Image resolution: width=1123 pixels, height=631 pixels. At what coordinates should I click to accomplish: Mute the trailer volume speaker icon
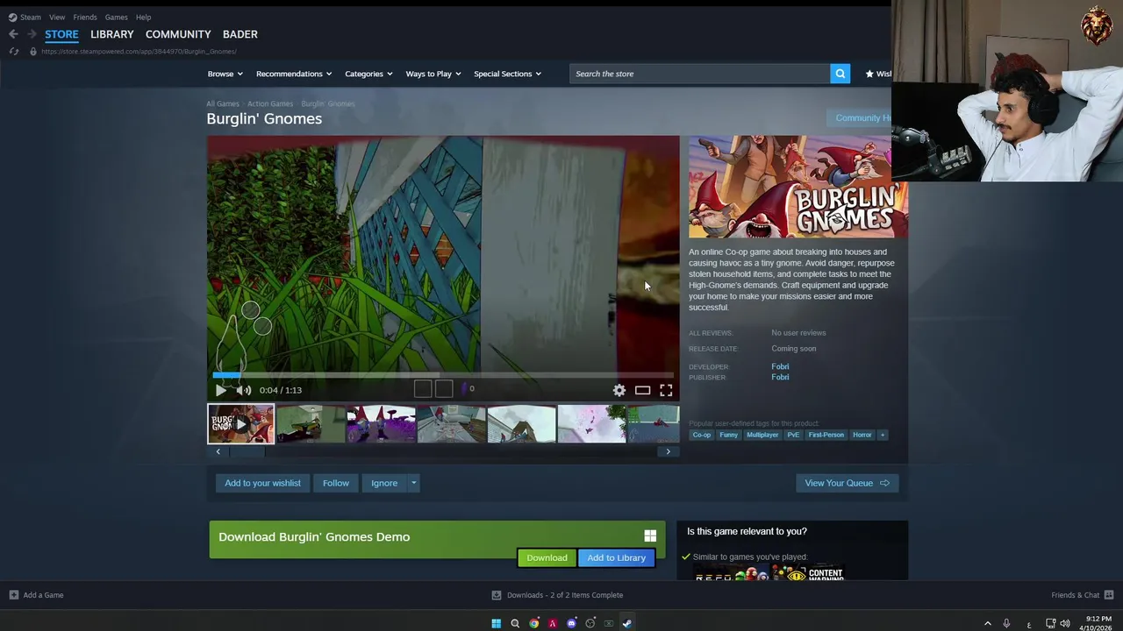[244, 390]
